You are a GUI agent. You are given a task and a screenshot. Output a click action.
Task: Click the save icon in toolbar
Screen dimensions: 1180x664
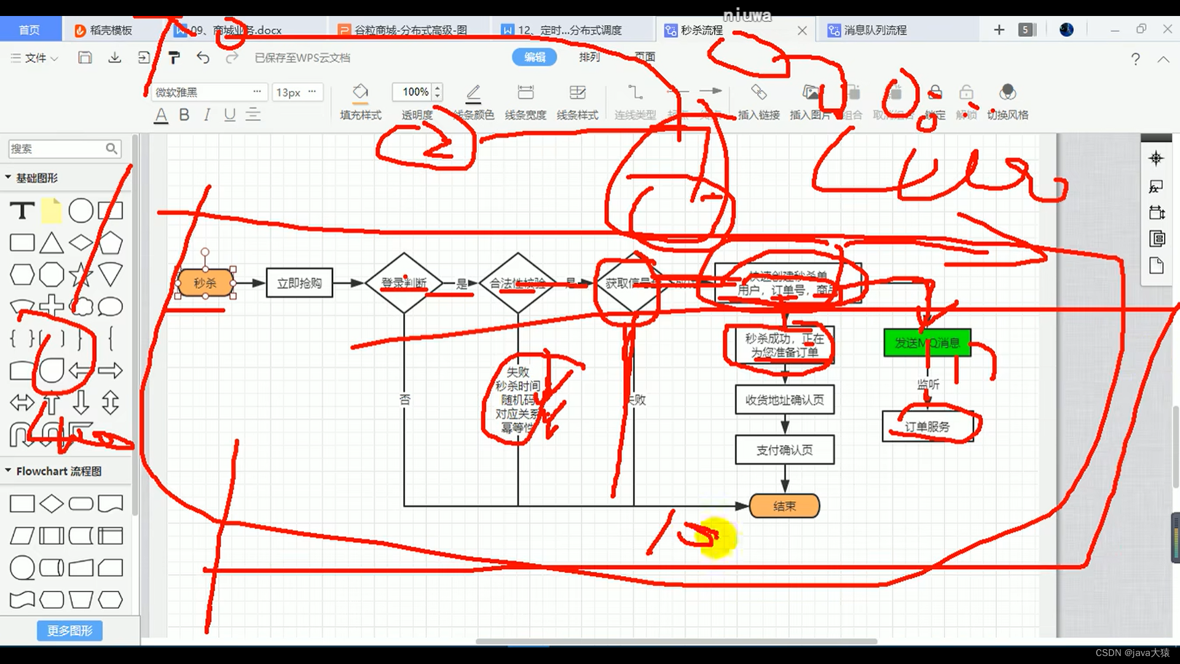pos(85,58)
